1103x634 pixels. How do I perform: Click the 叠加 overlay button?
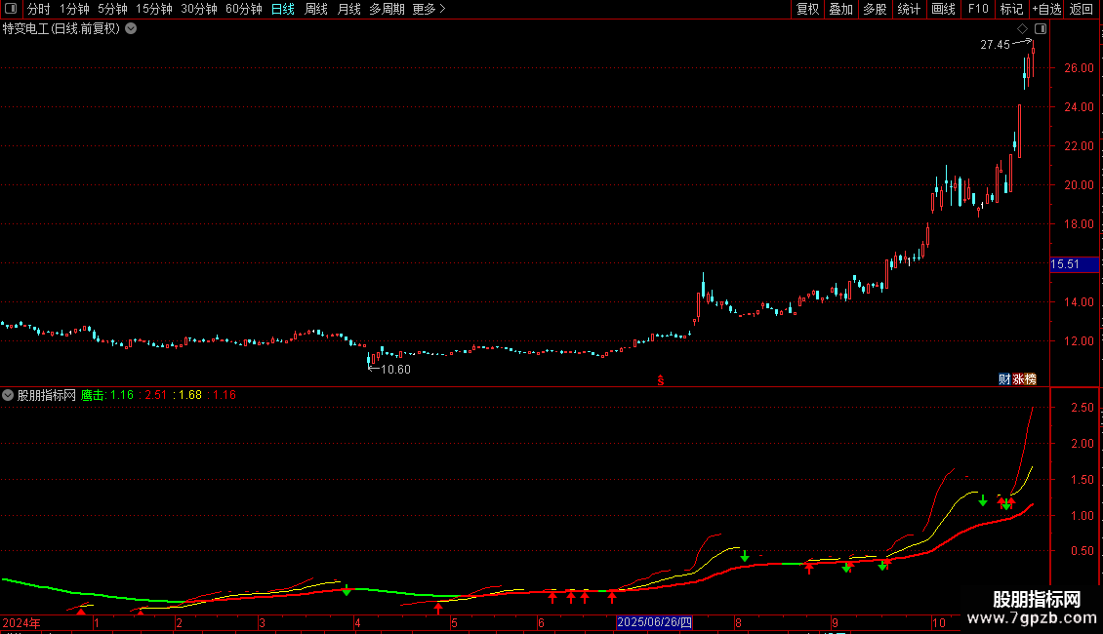840,9
